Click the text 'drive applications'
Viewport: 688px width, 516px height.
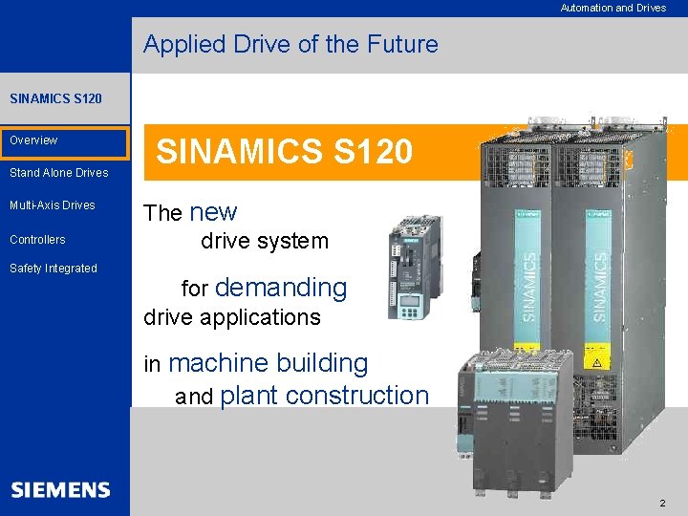pyautogui.click(x=232, y=317)
